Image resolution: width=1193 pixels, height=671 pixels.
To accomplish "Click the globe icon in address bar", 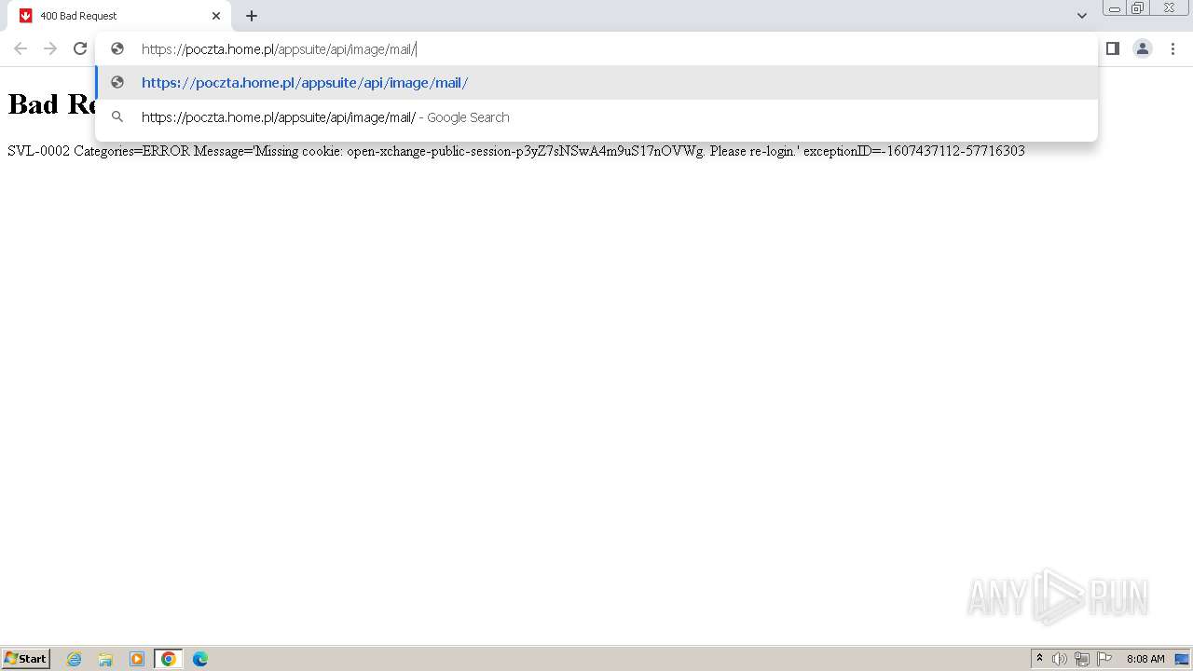I will coord(117,49).
